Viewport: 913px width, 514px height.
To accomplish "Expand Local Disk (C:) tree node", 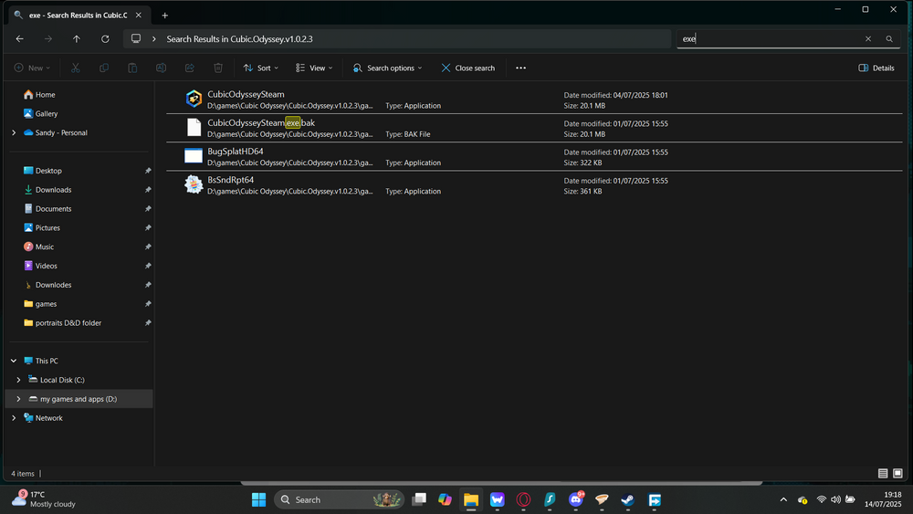I will point(18,380).
